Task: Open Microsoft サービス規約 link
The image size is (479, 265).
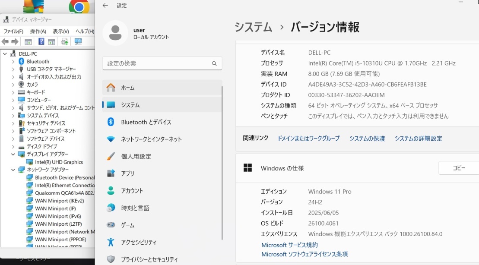Action: click(289, 245)
